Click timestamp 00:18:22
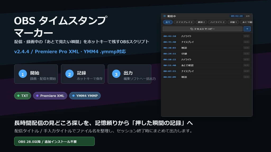The width and height of the screenshot is (271, 152). point(170,59)
